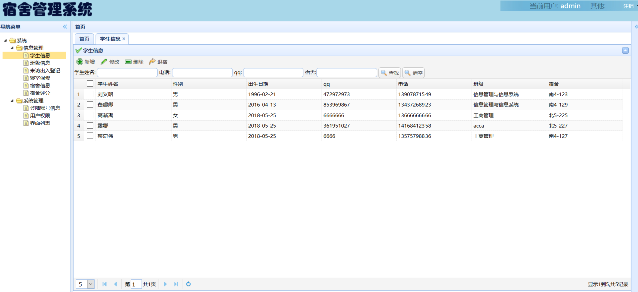
Task: Go to the next page arrow
Action: tap(165, 284)
